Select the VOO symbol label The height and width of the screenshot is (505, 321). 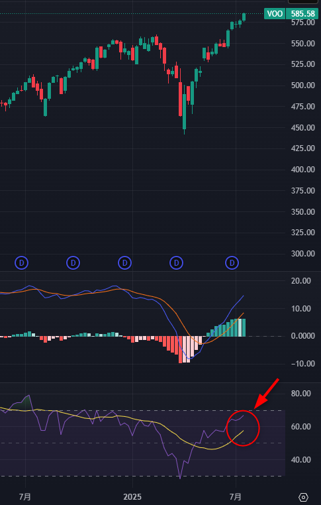tap(275, 13)
